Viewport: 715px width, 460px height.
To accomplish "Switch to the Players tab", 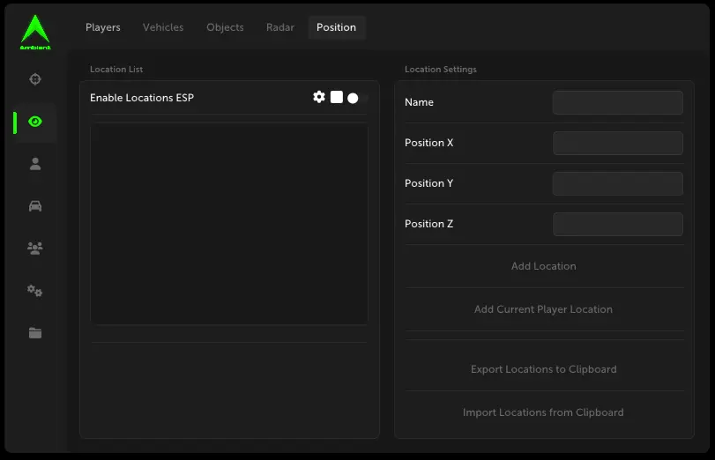I will tap(103, 27).
